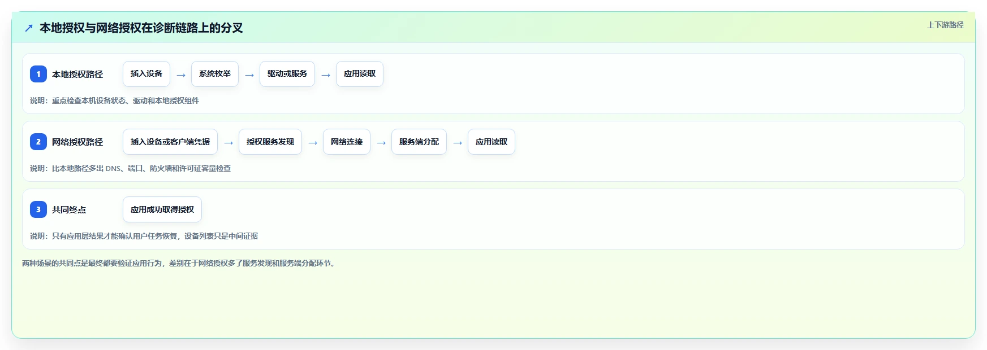Click the 重点检查本机设备状态 description text
The image size is (987, 350).
[114, 100]
